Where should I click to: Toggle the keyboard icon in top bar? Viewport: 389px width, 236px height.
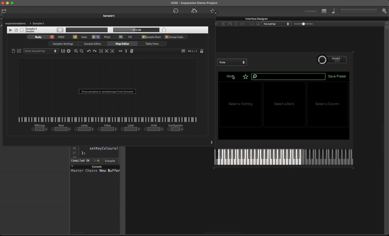click(x=324, y=11)
